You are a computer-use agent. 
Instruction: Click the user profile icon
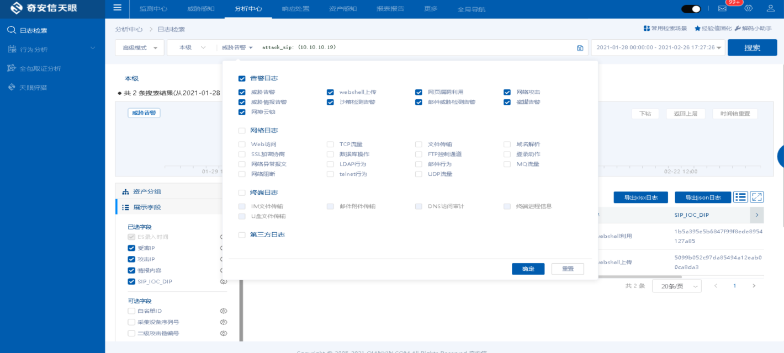[x=770, y=8]
